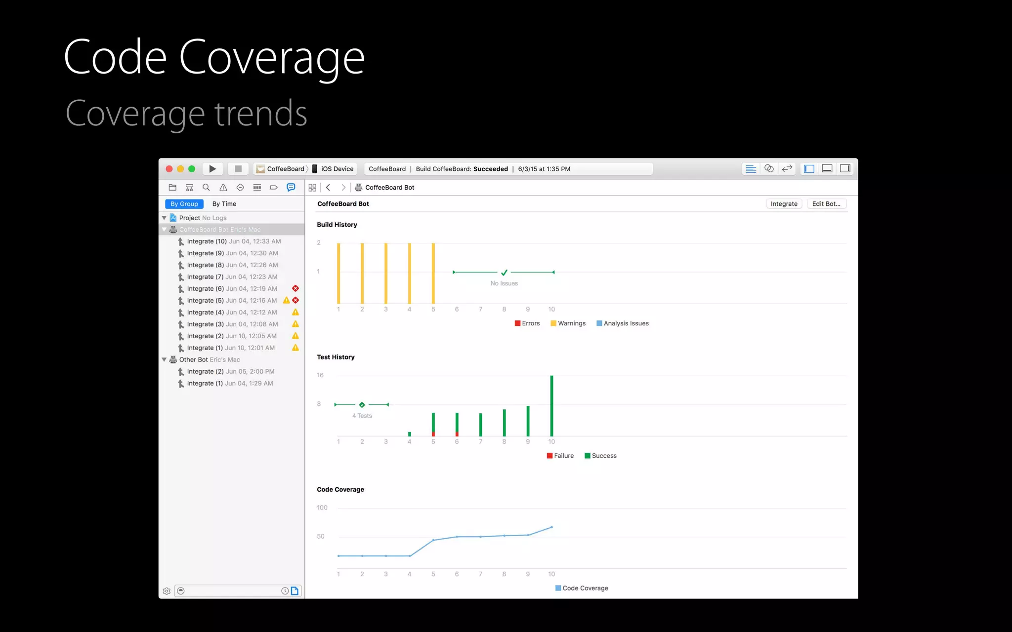This screenshot has height=632, width=1012.
Task: Select Integrate (10) Jun 04, 12:33 AM
Action: 231,241
